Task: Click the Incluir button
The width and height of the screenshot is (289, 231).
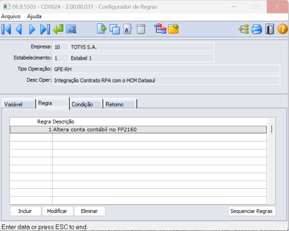Action: 25,211
